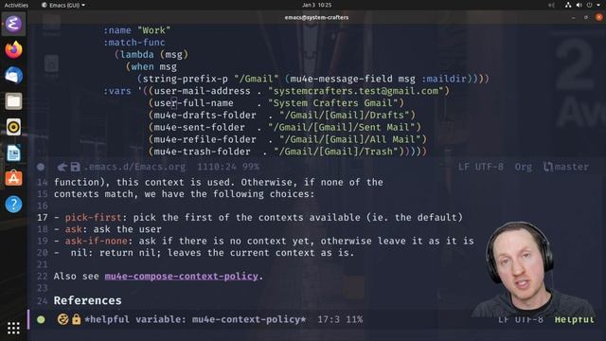
Task: Click line number 22 in the gutter
Action: (43, 276)
